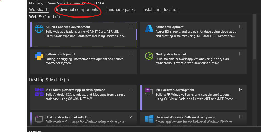Click the Python editing and debugging description

84,61
